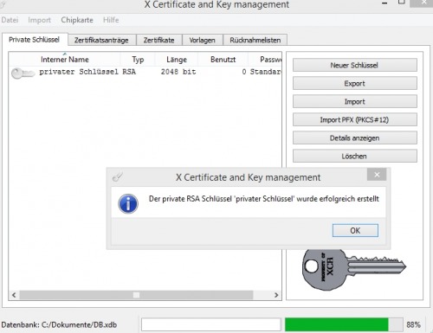The height and width of the screenshot is (333, 433).
Task: Click the '2048 bit' length cell
Action: 178,72
